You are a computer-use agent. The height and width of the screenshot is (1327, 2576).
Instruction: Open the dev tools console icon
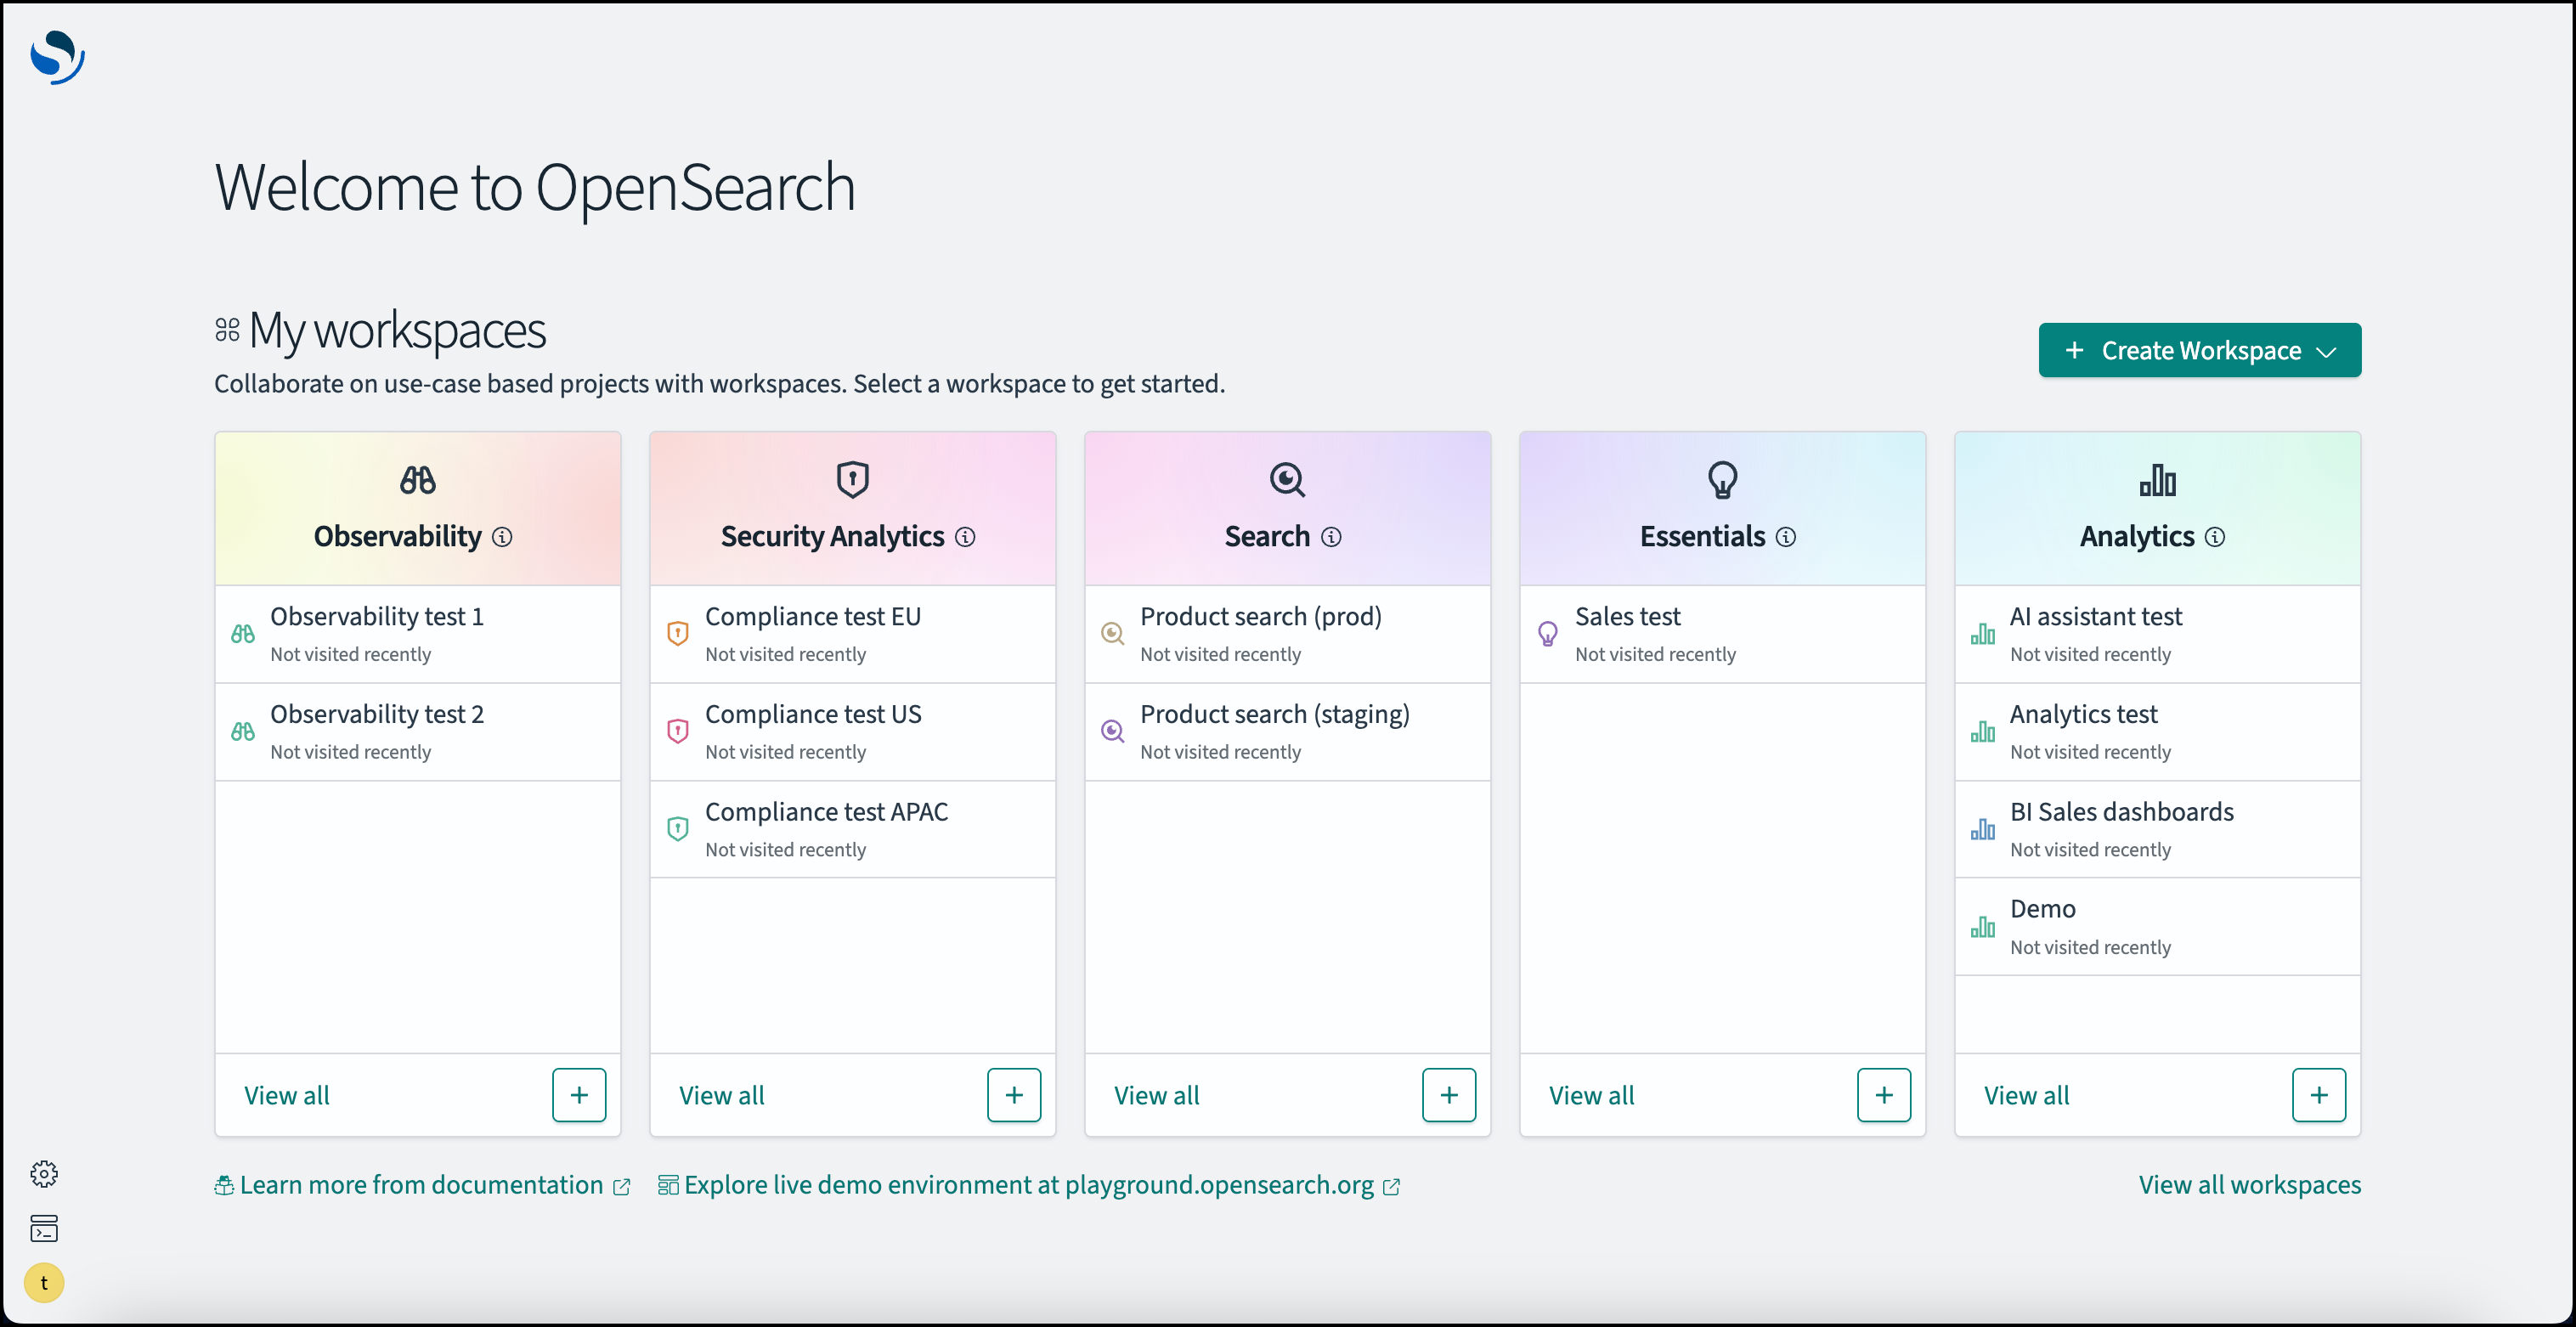coord(44,1228)
